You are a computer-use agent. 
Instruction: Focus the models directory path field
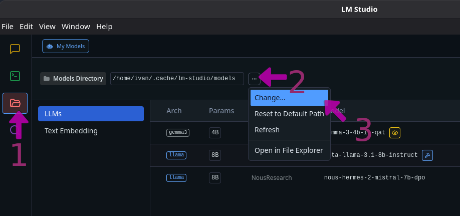[177, 79]
